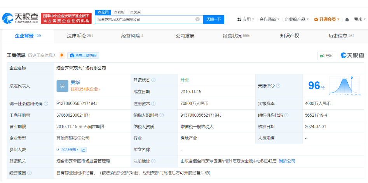
Task: Click the company name search field
Action: (x=144, y=19)
